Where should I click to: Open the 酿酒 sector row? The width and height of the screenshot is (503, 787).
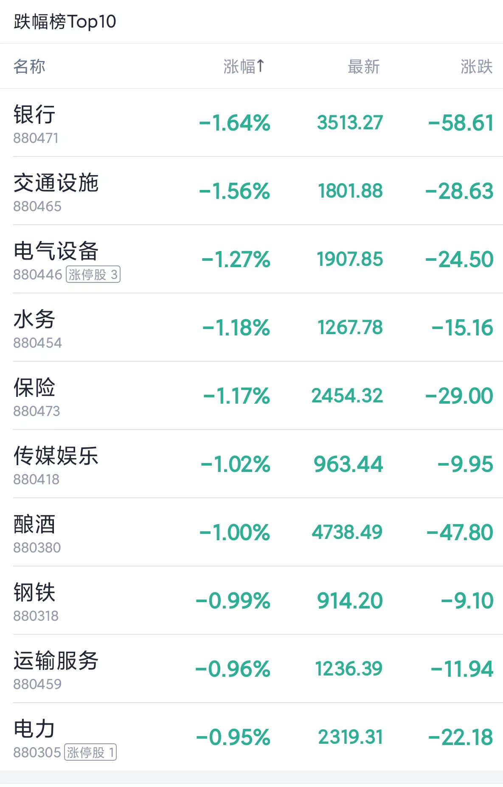[251, 533]
